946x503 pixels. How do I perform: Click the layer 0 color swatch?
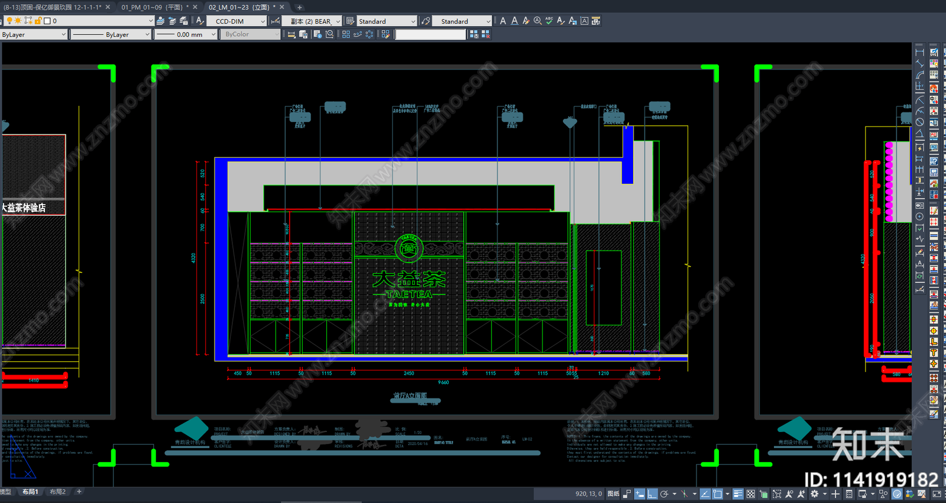point(47,21)
